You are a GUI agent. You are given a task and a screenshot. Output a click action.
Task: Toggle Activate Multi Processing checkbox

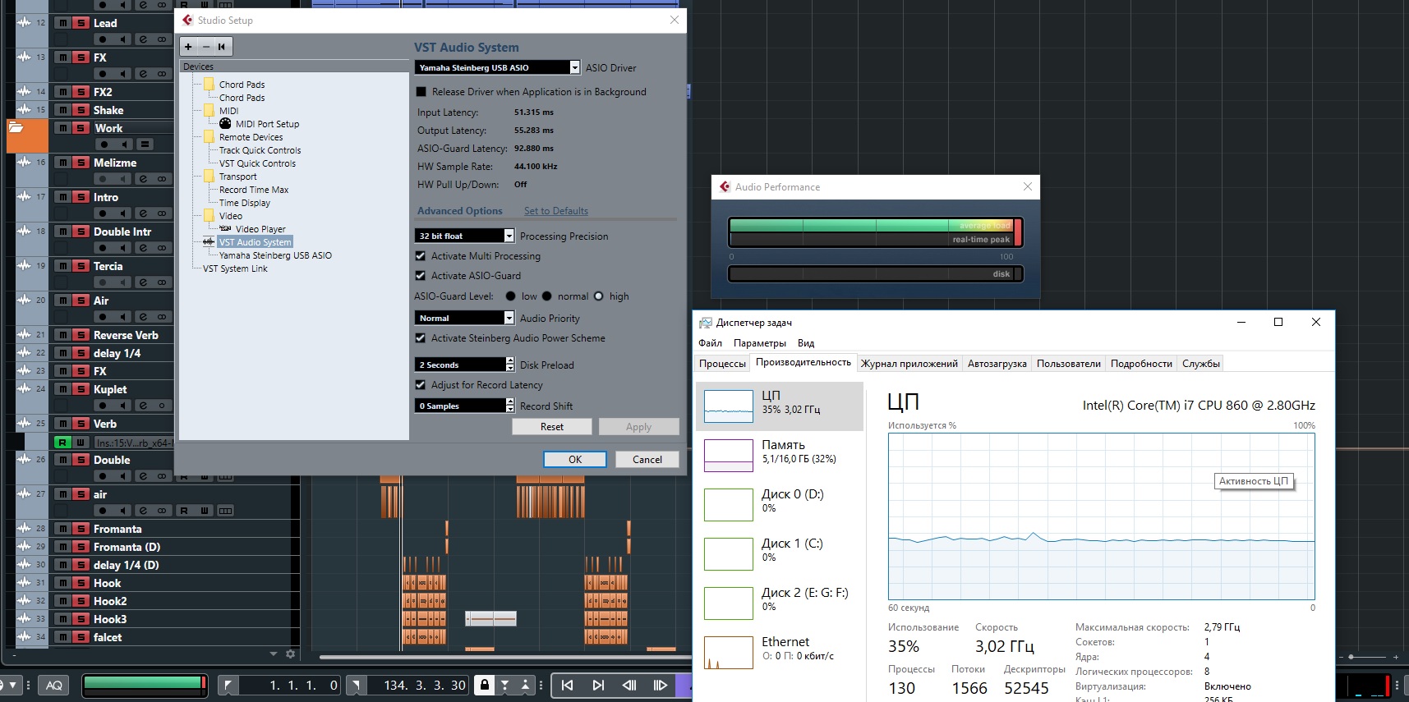pos(421,256)
